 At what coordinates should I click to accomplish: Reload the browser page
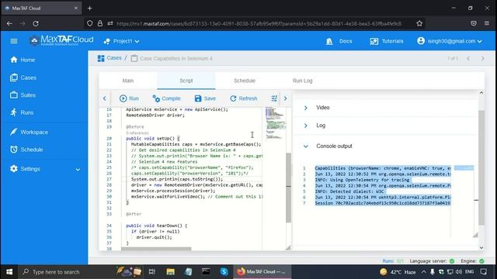click(x=36, y=23)
